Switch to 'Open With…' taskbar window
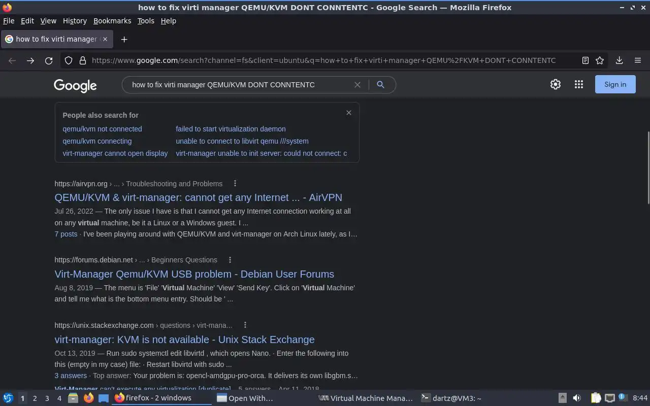Viewport: 650px width, 406px height. [x=263, y=398]
